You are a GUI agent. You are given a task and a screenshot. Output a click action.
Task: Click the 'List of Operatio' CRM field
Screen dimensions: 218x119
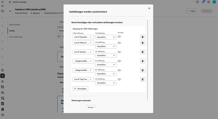coord(83,37)
